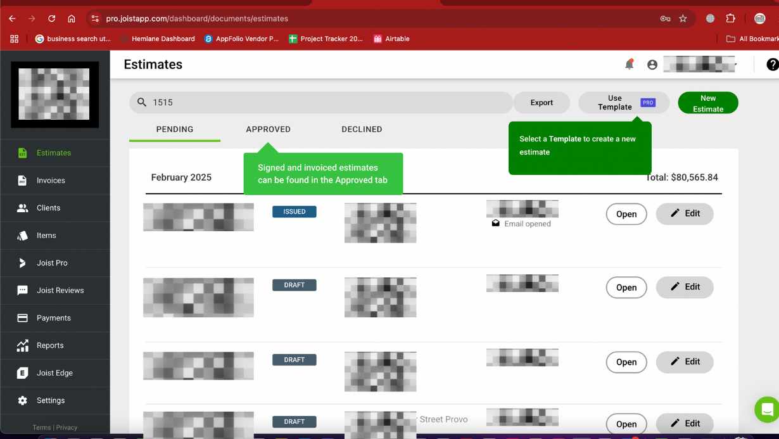Open the Project Tracker bookmark
Viewport: 779px width, 439px height.
pyautogui.click(x=326, y=39)
